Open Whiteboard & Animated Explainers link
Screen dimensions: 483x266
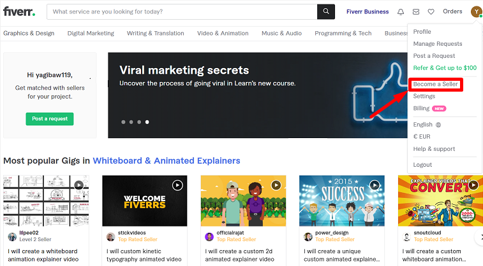[x=167, y=160]
